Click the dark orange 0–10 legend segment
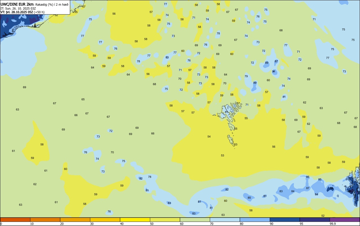The image size is (360, 226). [15, 220]
